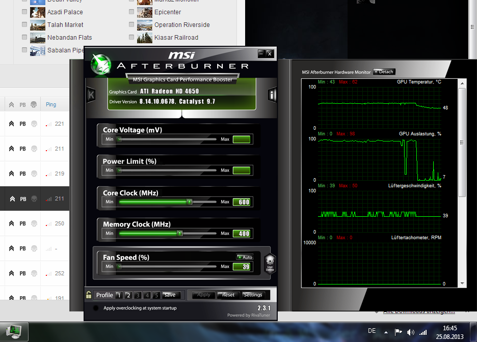Open the Action Center flag tray icon
Viewport: 477px width, 342px height.
[x=398, y=332]
